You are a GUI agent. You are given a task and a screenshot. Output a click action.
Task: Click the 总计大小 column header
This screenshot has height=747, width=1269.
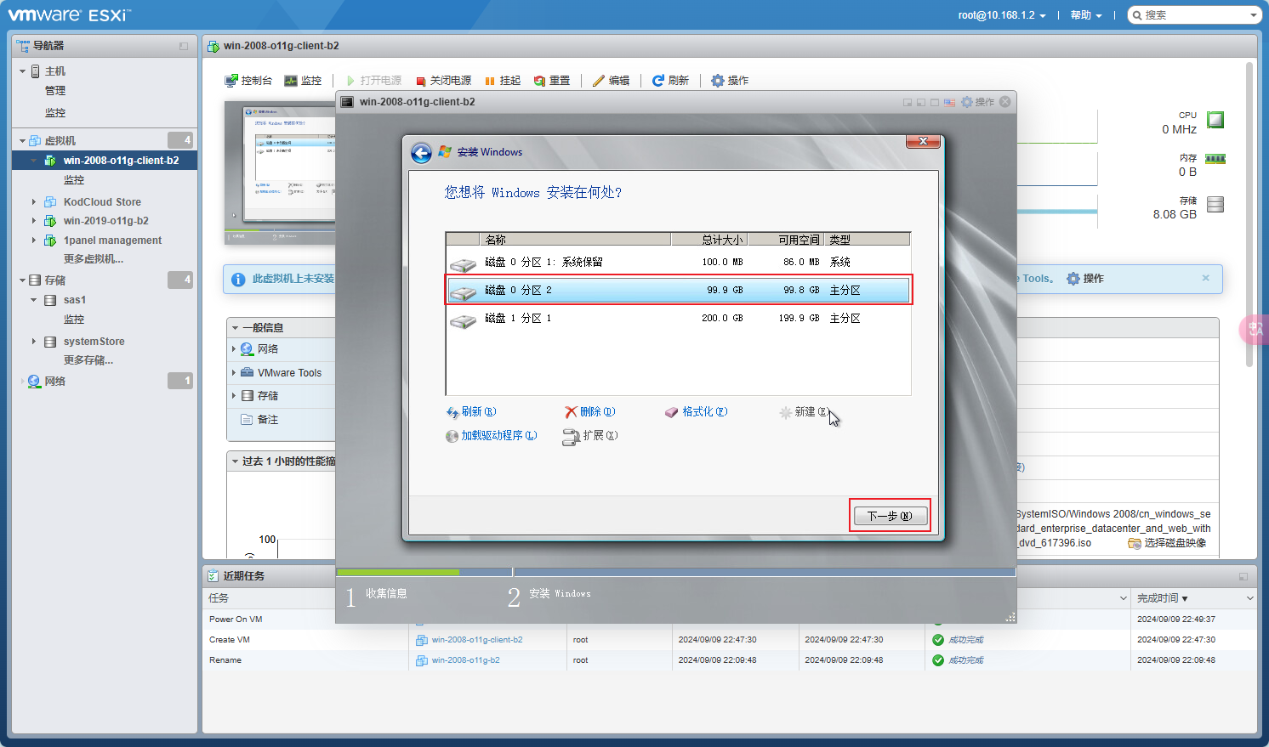[708, 240]
